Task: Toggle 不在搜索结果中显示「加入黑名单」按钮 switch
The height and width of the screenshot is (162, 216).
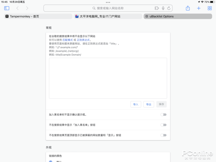Action: 164,125
